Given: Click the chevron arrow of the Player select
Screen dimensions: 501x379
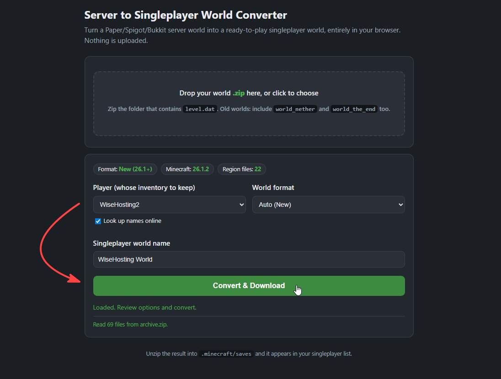Looking at the screenshot, I should point(241,205).
